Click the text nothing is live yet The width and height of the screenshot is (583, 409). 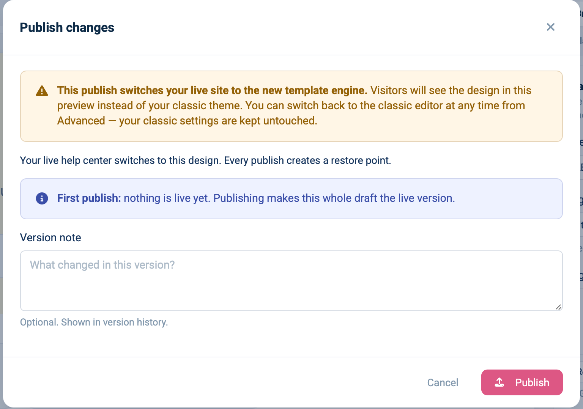coord(166,198)
